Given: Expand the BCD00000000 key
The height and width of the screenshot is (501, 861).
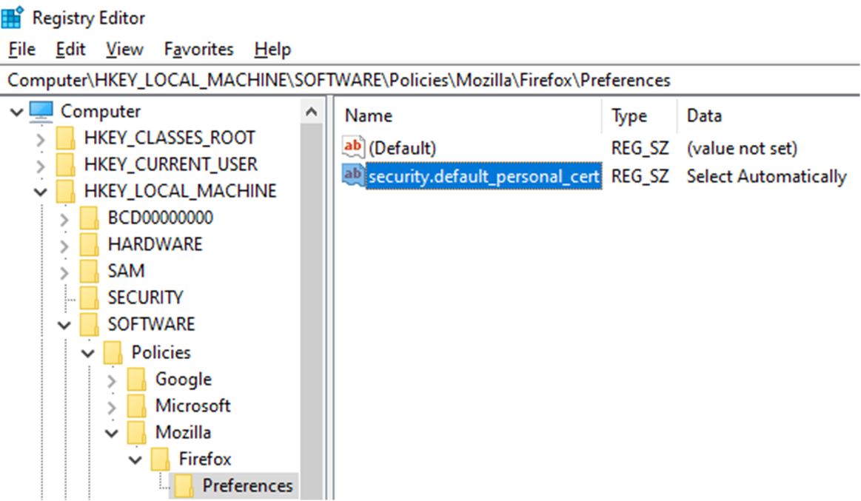Looking at the screenshot, I should (64, 220).
